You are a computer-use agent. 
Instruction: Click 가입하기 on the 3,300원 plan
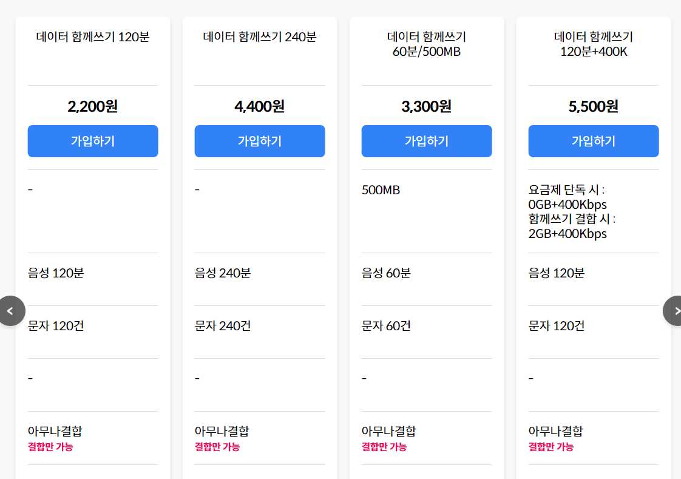[426, 141]
